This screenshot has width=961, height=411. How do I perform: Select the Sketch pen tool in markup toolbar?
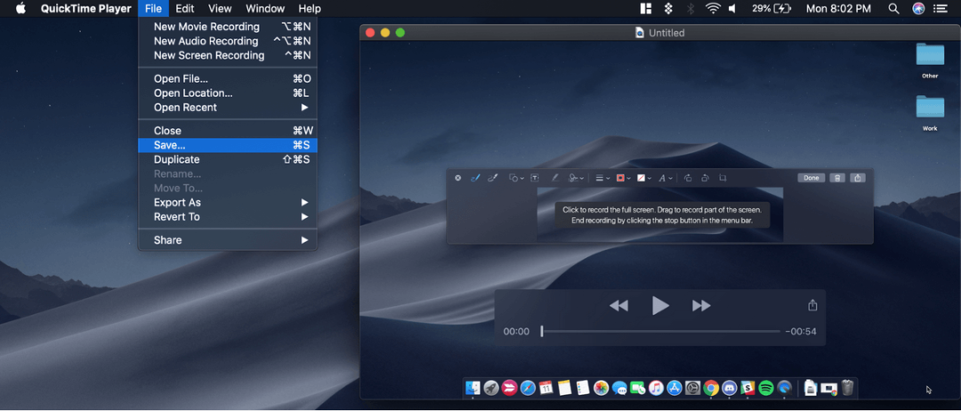coord(475,178)
